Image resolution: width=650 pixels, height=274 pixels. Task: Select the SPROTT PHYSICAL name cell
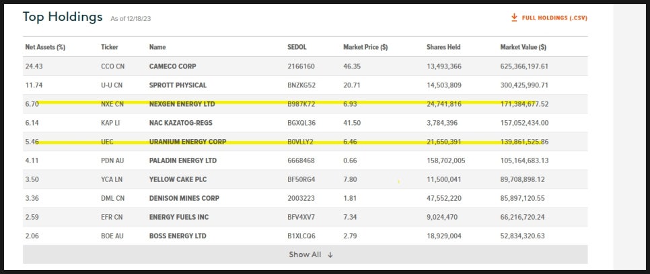pyautogui.click(x=178, y=85)
